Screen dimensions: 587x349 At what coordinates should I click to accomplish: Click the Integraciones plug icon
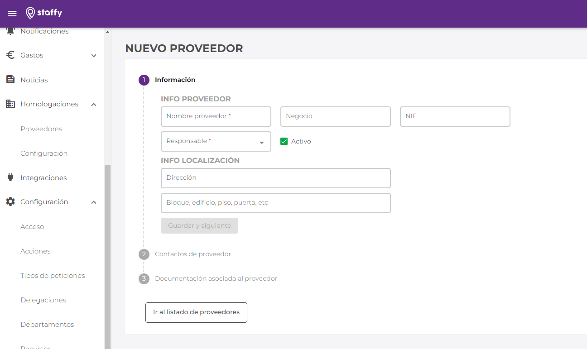pos(10,177)
